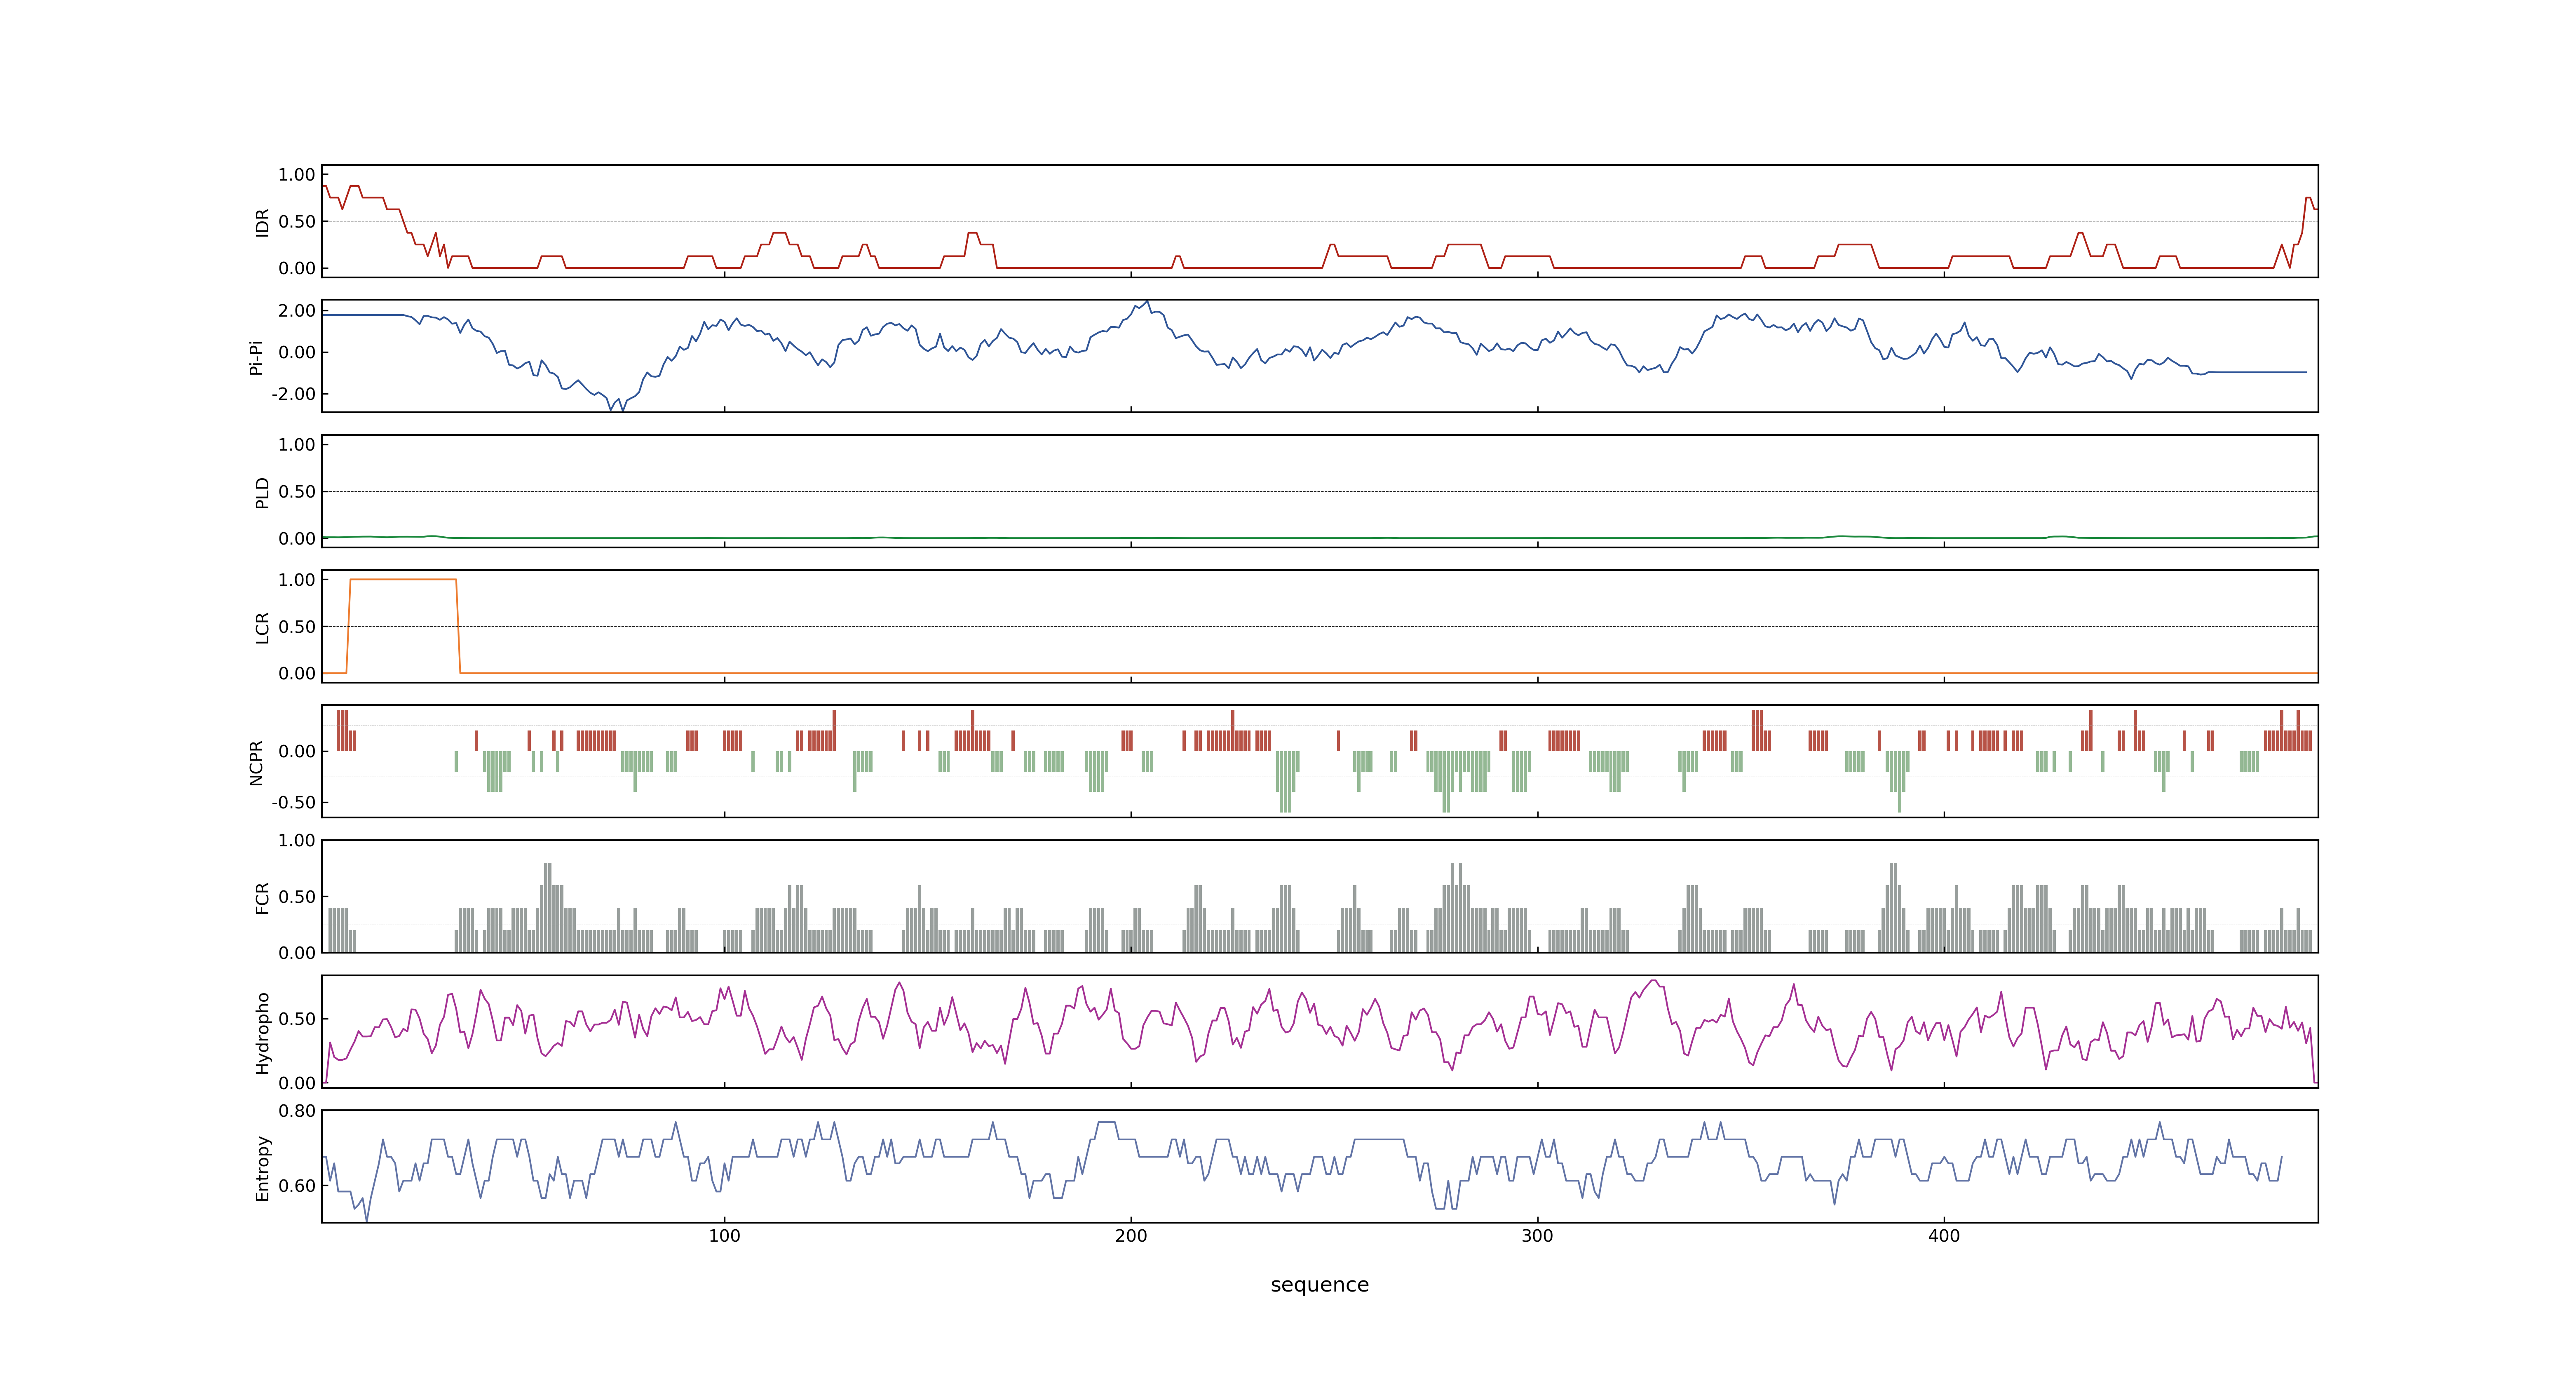Click the Entropy y-axis label

pyautogui.click(x=262, y=1167)
